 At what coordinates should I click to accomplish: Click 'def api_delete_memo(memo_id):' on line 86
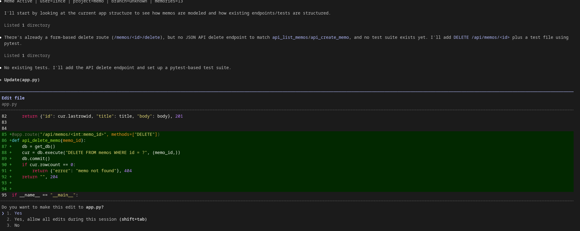pos(49,140)
